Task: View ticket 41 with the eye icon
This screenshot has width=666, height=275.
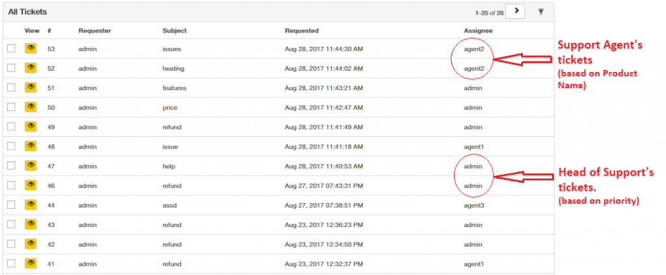Action: click(x=31, y=263)
